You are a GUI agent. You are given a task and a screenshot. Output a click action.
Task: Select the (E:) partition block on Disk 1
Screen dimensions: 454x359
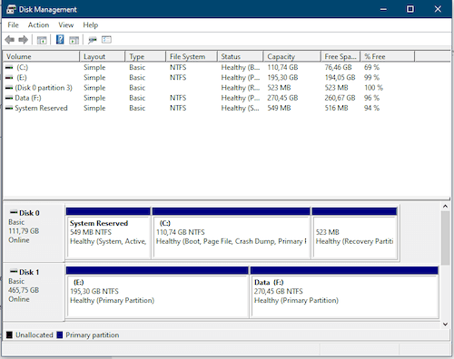[x=157, y=292]
